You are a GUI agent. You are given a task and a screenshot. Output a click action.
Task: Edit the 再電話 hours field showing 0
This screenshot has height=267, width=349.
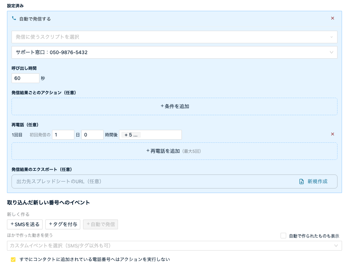pos(92,135)
